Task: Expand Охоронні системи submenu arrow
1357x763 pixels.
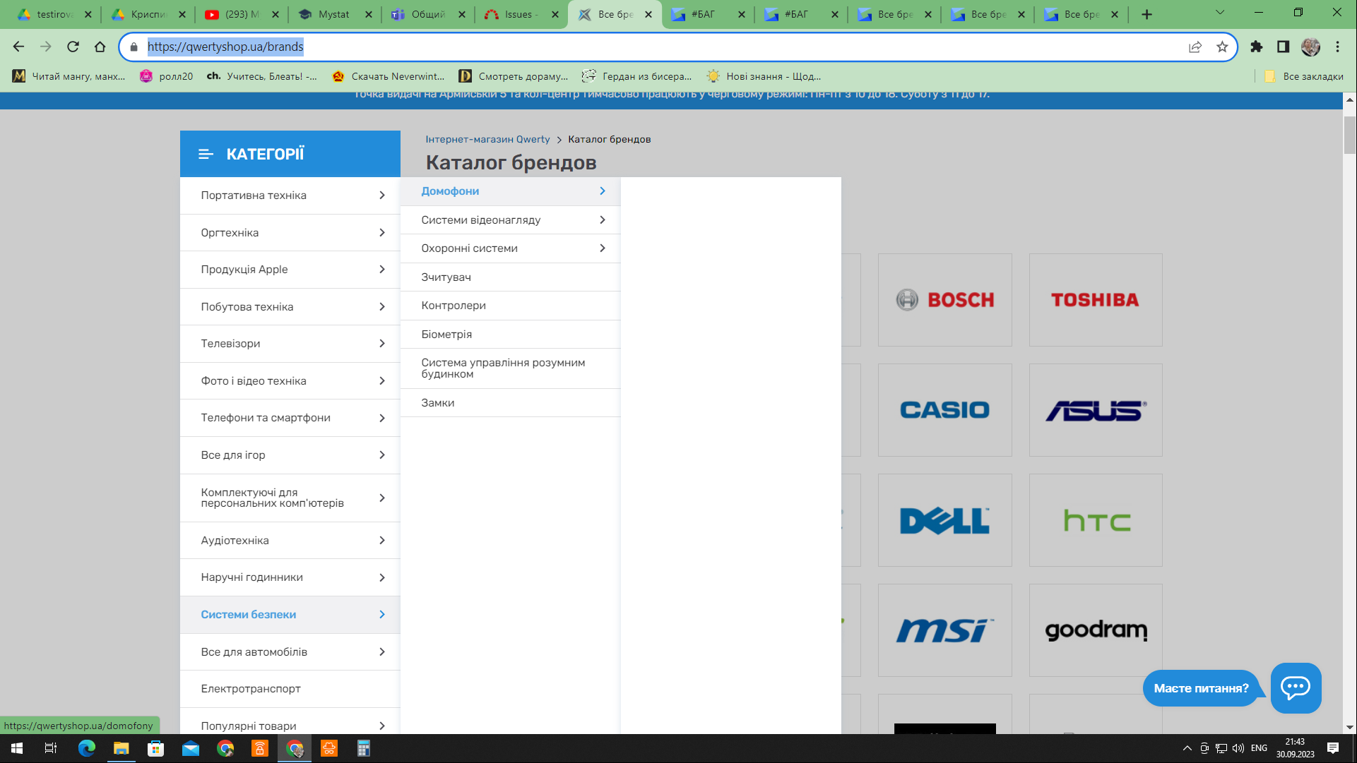Action: pyautogui.click(x=602, y=248)
